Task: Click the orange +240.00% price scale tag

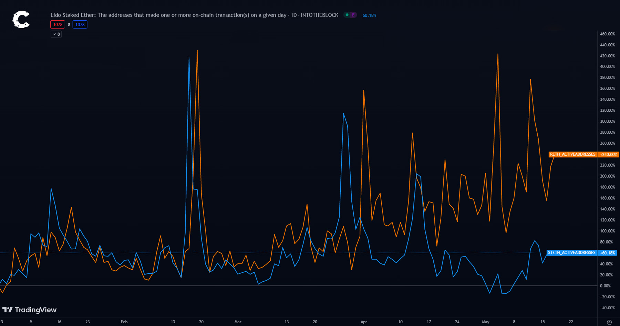Action: click(x=608, y=155)
